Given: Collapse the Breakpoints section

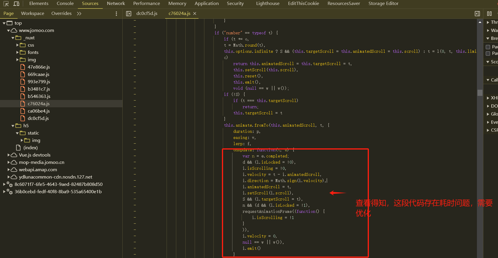Looking at the screenshot, I should point(488,38).
